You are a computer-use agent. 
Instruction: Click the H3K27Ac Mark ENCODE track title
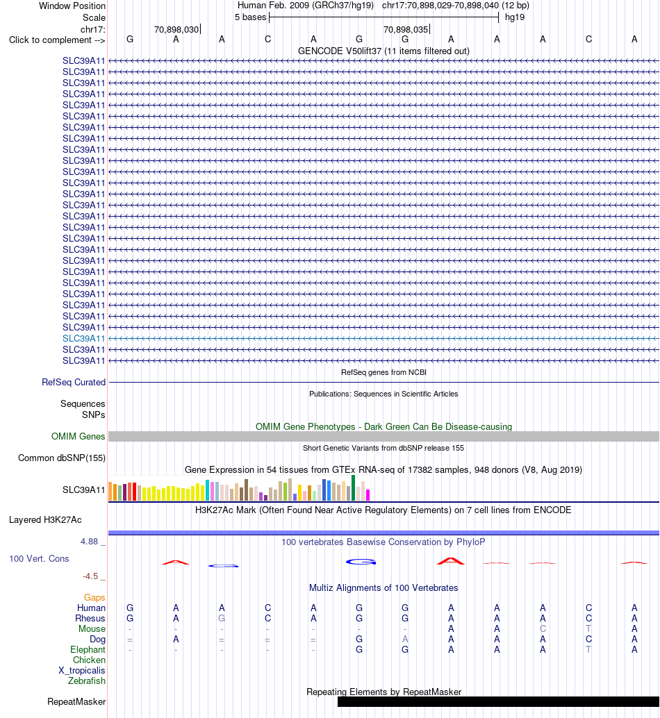pyautogui.click(x=383, y=510)
